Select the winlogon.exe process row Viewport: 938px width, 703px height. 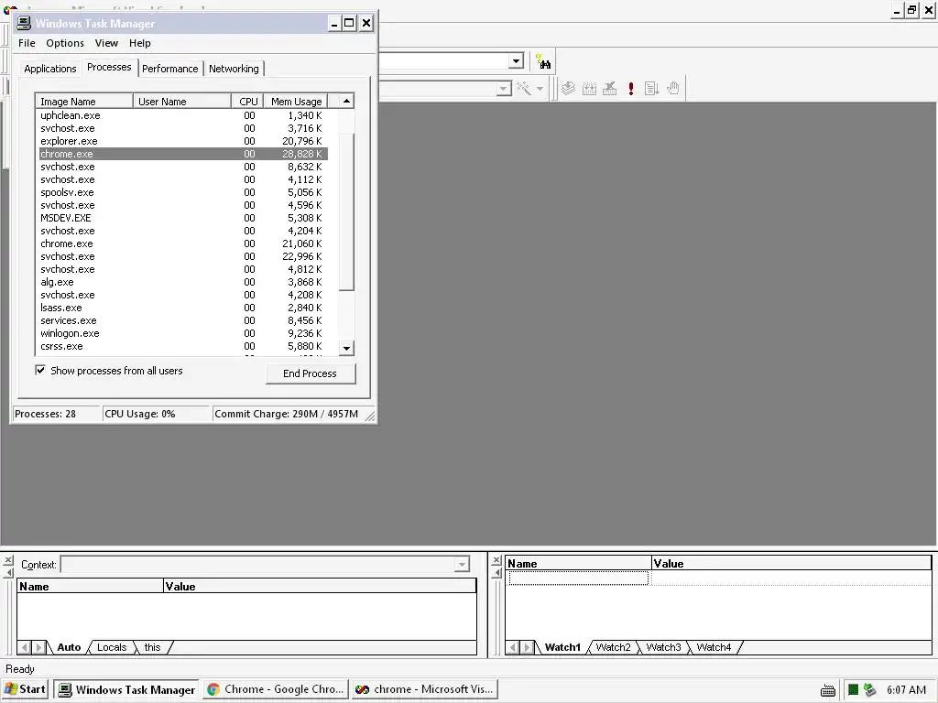182,333
